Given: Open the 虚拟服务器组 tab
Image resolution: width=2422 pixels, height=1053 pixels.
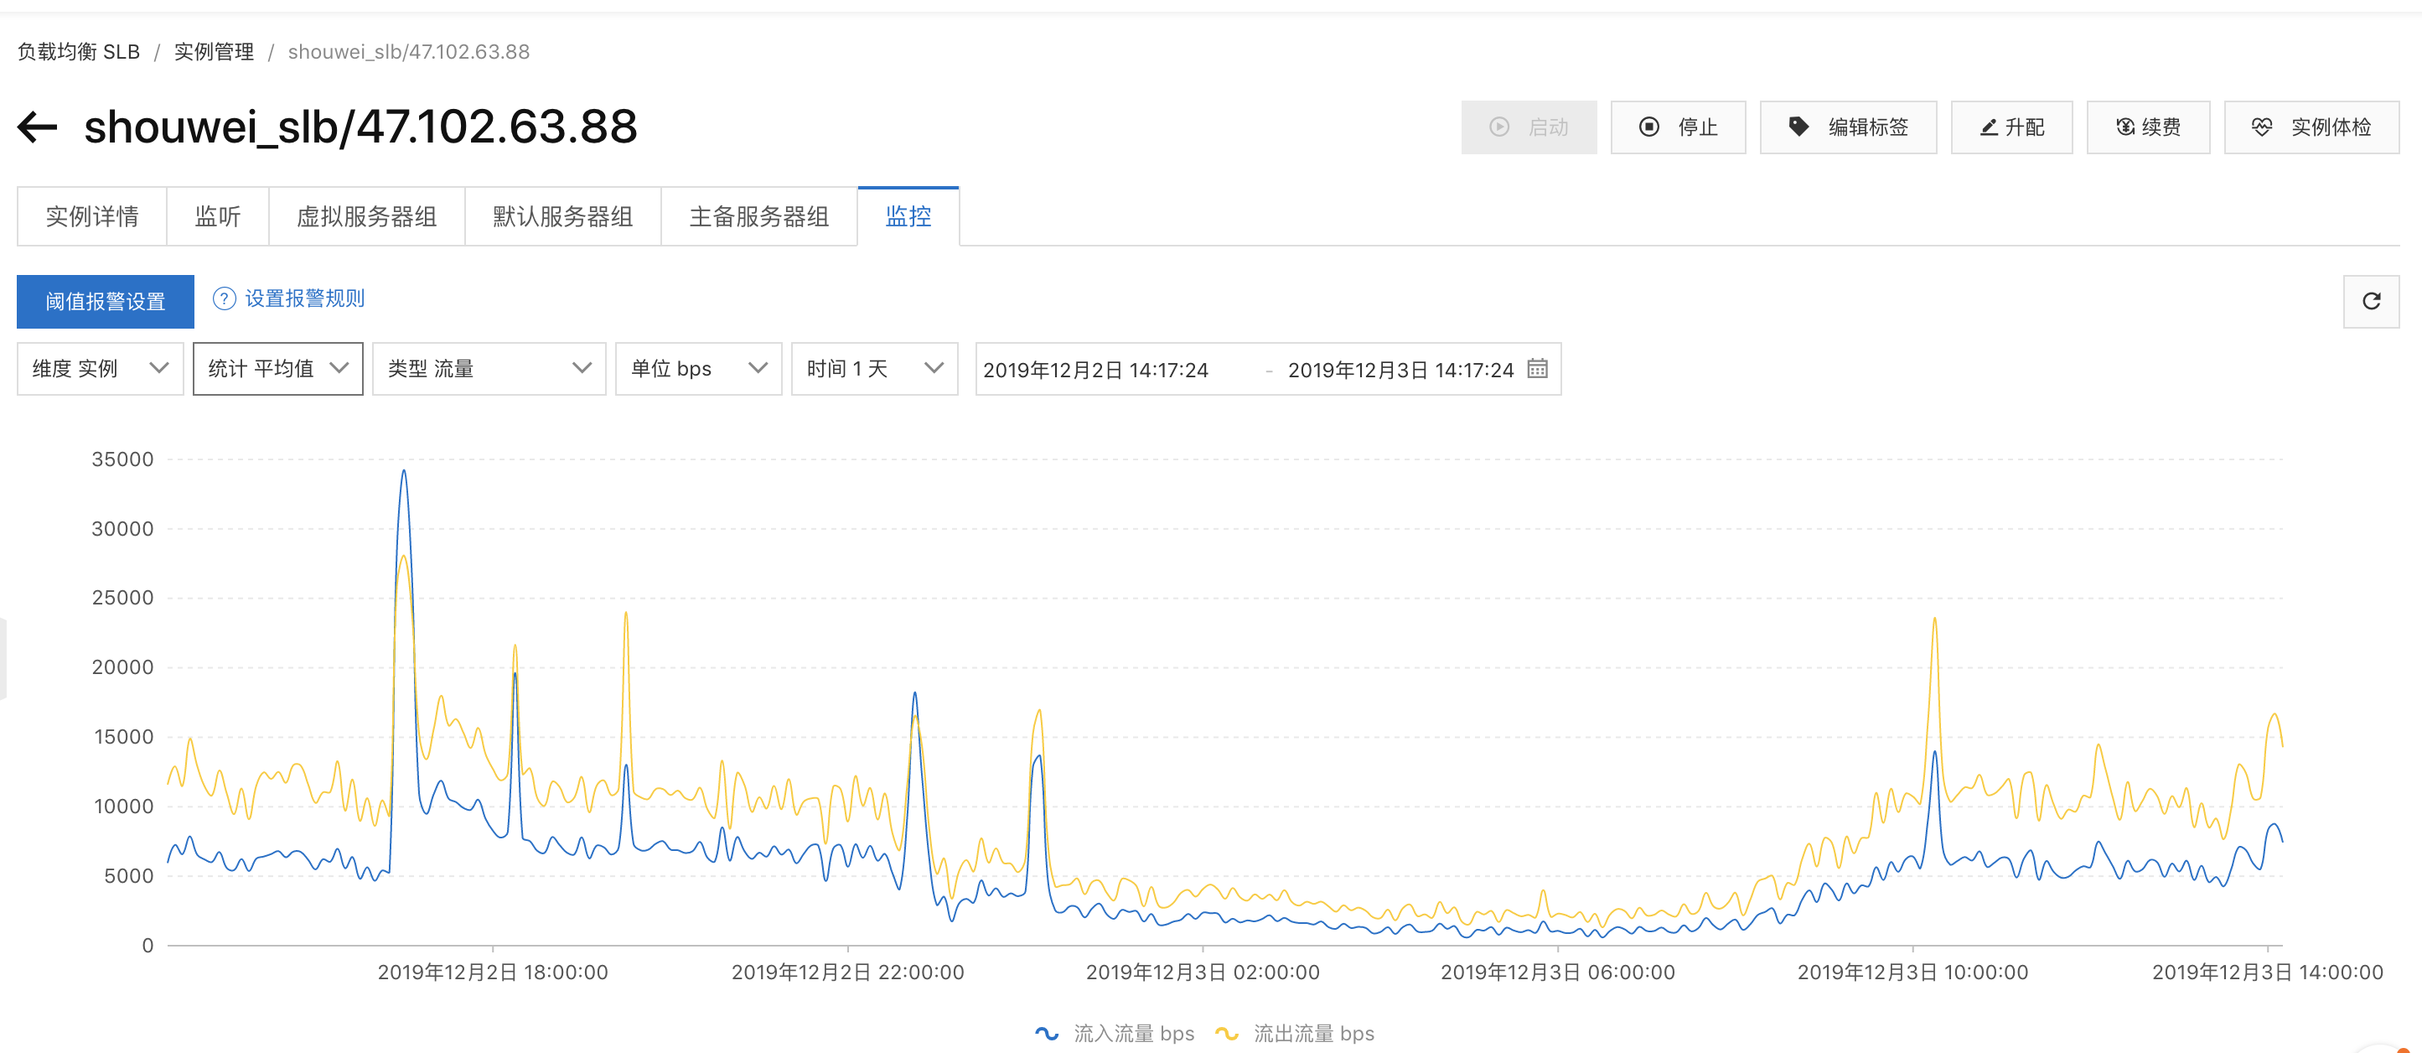Looking at the screenshot, I should (x=365, y=216).
